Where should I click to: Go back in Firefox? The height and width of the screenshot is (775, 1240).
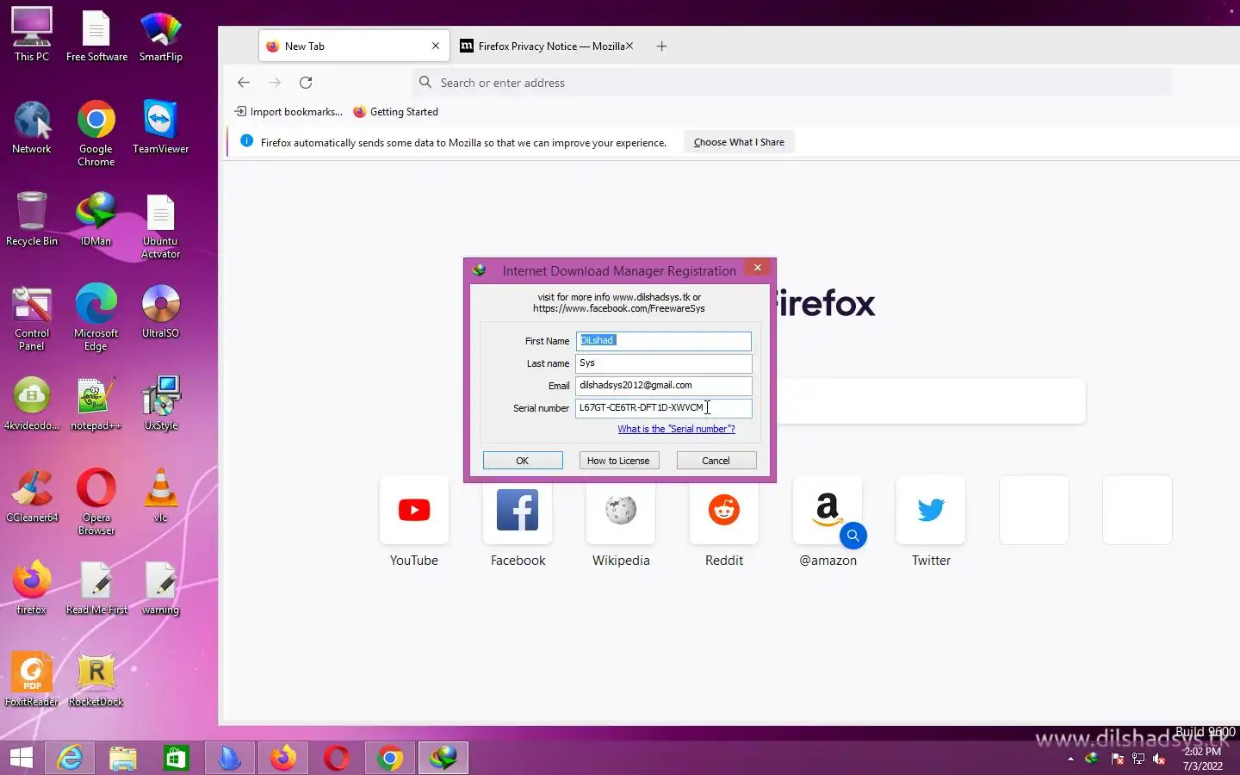point(244,83)
